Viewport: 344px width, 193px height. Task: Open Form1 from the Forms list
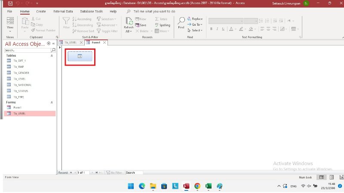point(17,107)
